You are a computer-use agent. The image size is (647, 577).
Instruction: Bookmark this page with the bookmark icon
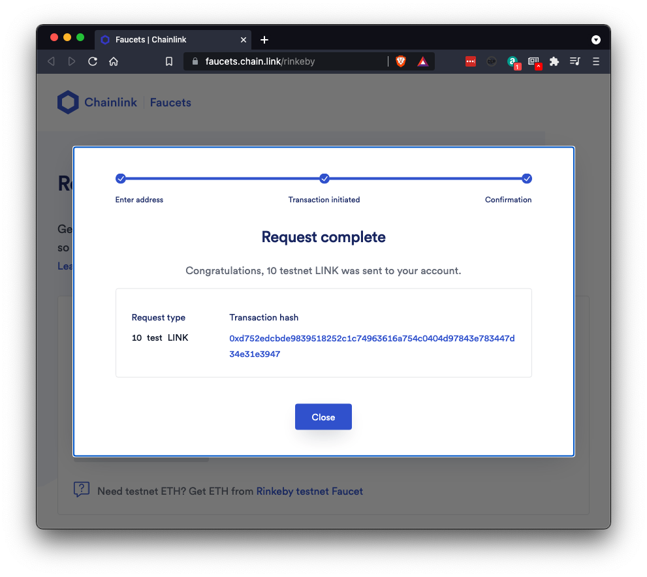[x=168, y=61]
